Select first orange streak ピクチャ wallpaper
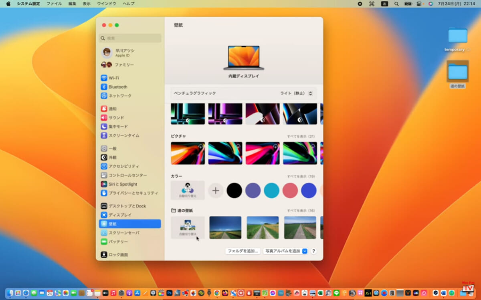Viewport: 481px width, 300px height. pos(188,153)
